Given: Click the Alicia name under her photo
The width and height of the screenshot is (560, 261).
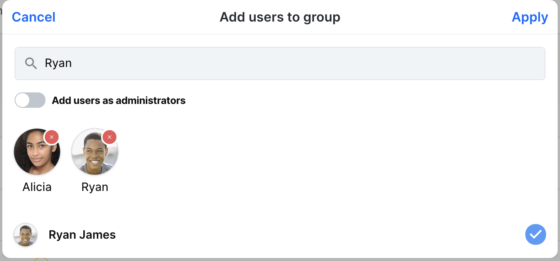Looking at the screenshot, I should coord(37,187).
